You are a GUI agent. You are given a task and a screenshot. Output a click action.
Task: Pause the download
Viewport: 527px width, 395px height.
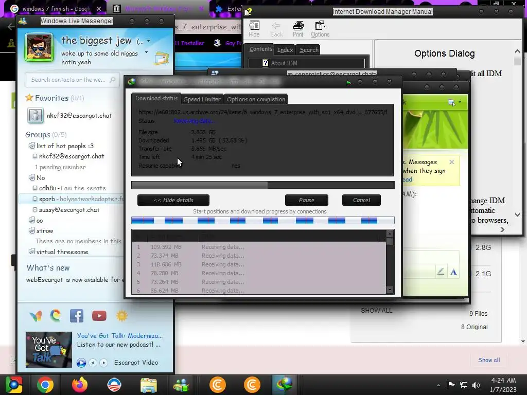pyautogui.click(x=307, y=200)
